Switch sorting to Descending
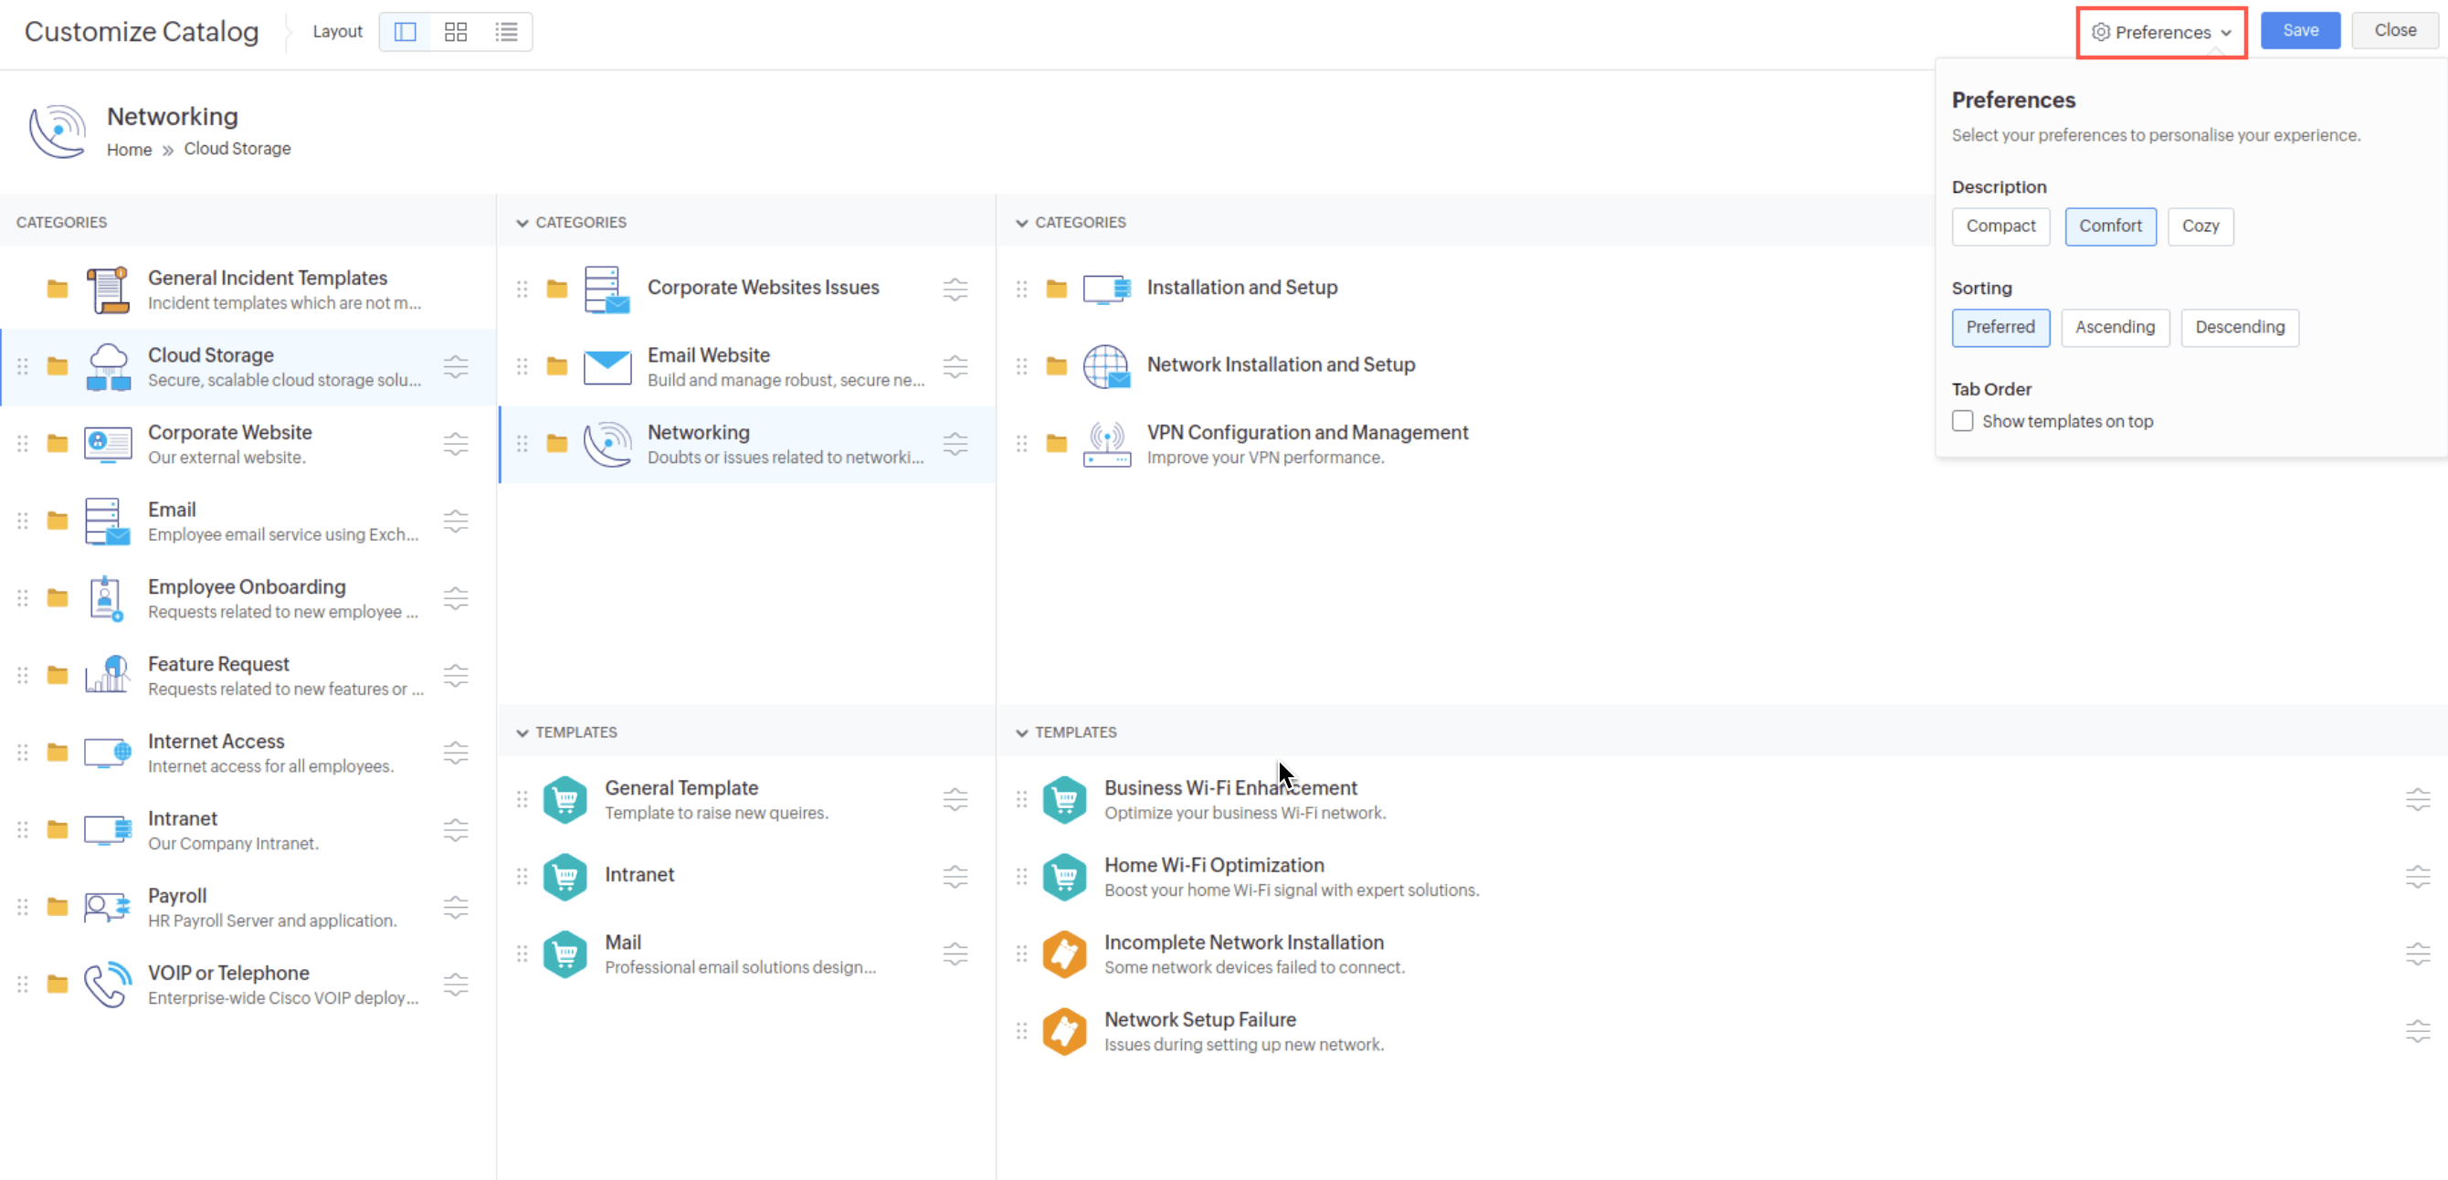 click(x=2239, y=327)
